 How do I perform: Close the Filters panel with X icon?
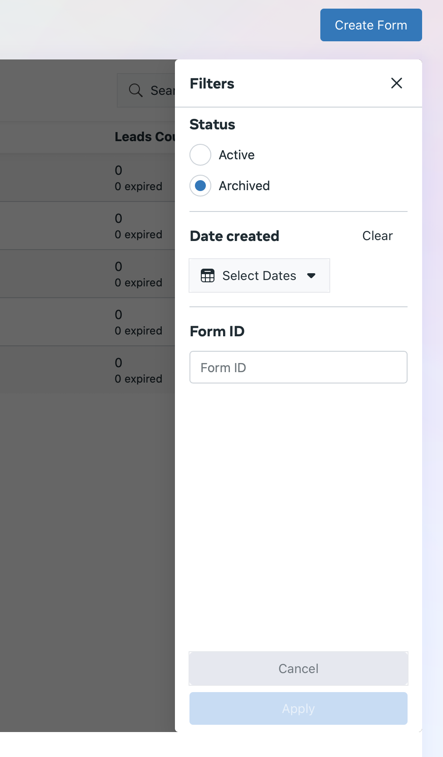coord(396,83)
